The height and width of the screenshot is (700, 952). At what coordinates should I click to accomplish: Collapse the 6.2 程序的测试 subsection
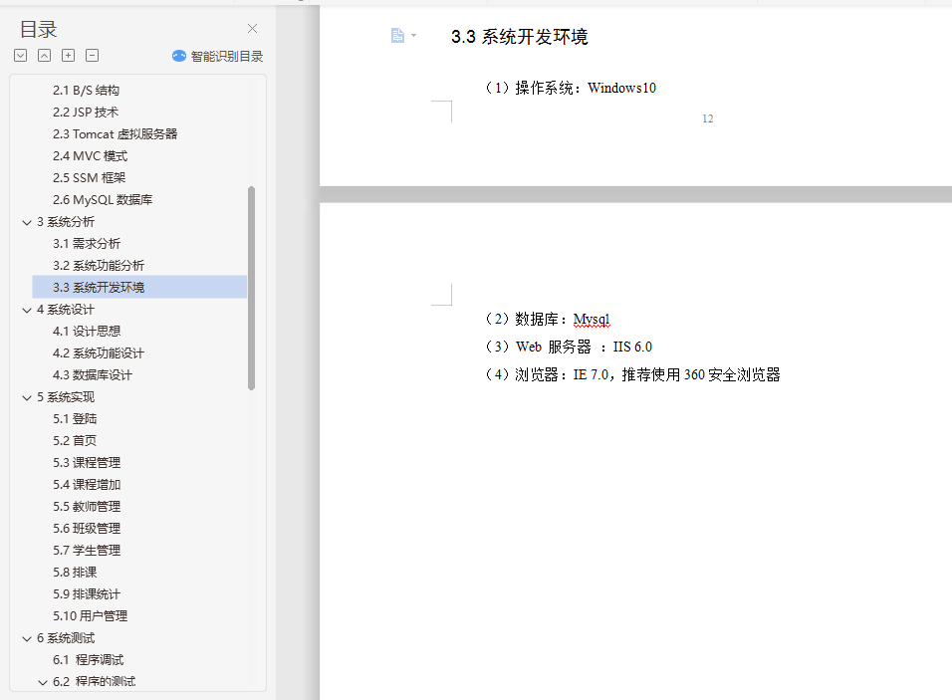(x=43, y=682)
